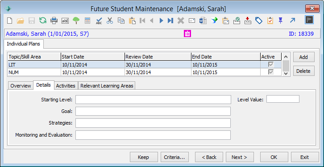Click the red download tray icon

248,21
